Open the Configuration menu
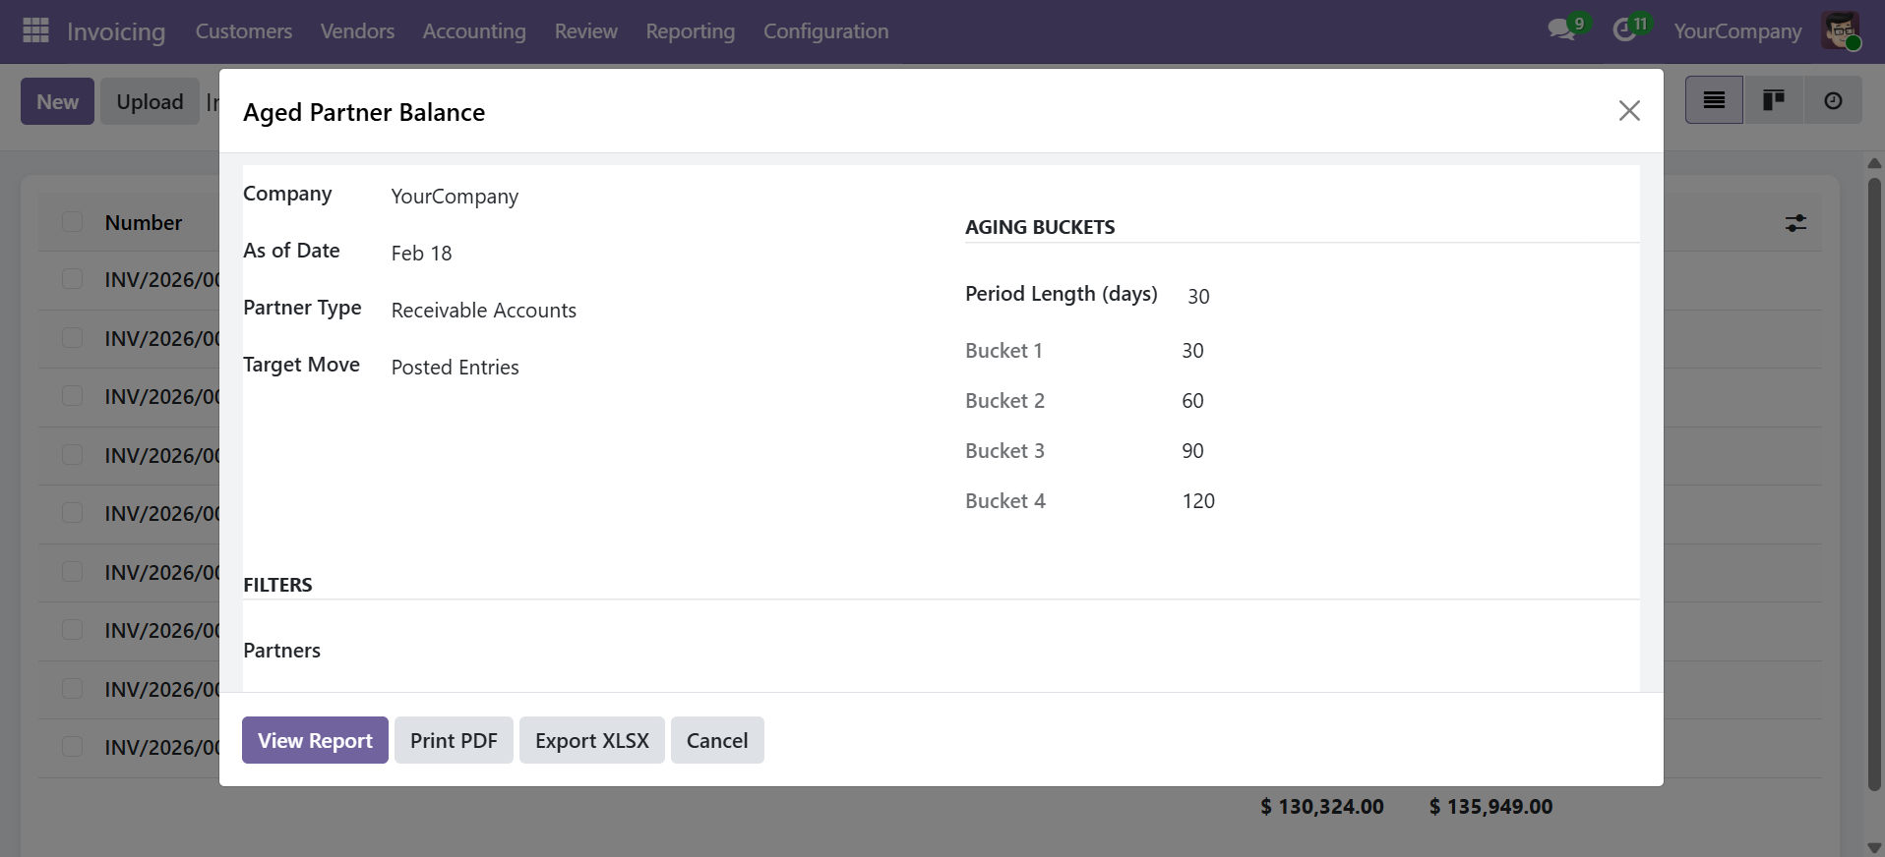This screenshot has height=857, width=1885. (x=825, y=31)
